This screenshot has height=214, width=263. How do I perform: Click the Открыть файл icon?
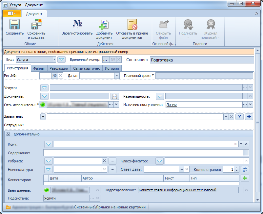pos(163,24)
